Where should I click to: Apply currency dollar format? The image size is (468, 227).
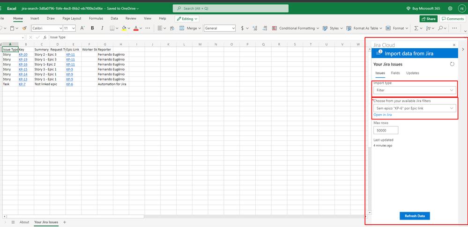(x=242, y=28)
